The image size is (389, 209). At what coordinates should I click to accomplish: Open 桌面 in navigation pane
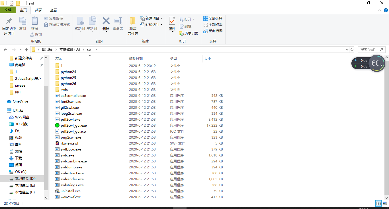coord(19,165)
